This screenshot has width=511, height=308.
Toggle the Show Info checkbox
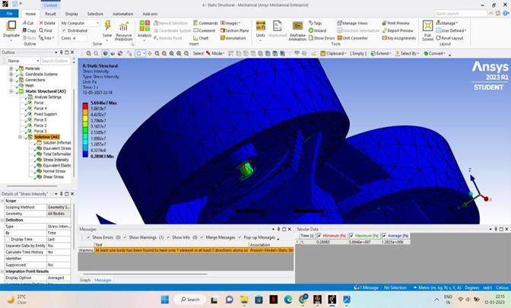point(168,237)
